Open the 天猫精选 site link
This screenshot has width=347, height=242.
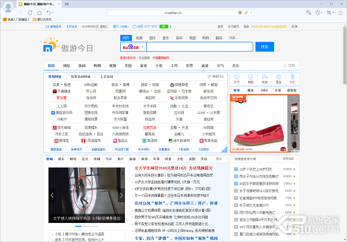[x=61, y=91]
